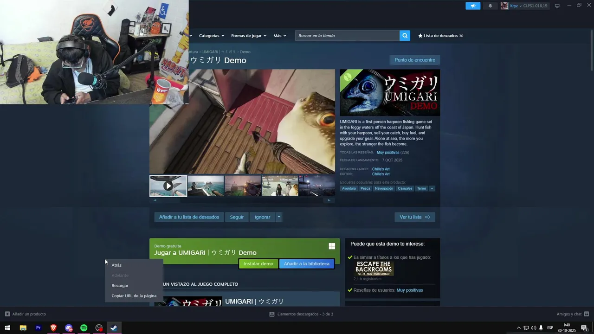Click Añadir a la biblioteca
Screen dimensions: 594x334
pos(306,264)
